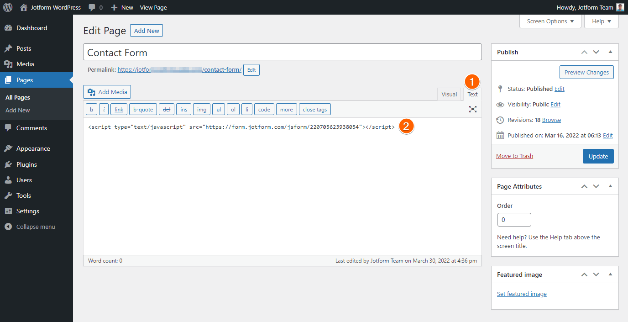The height and width of the screenshot is (322, 628).
Task: Move Page Attributes box up arrow
Action: point(584,186)
